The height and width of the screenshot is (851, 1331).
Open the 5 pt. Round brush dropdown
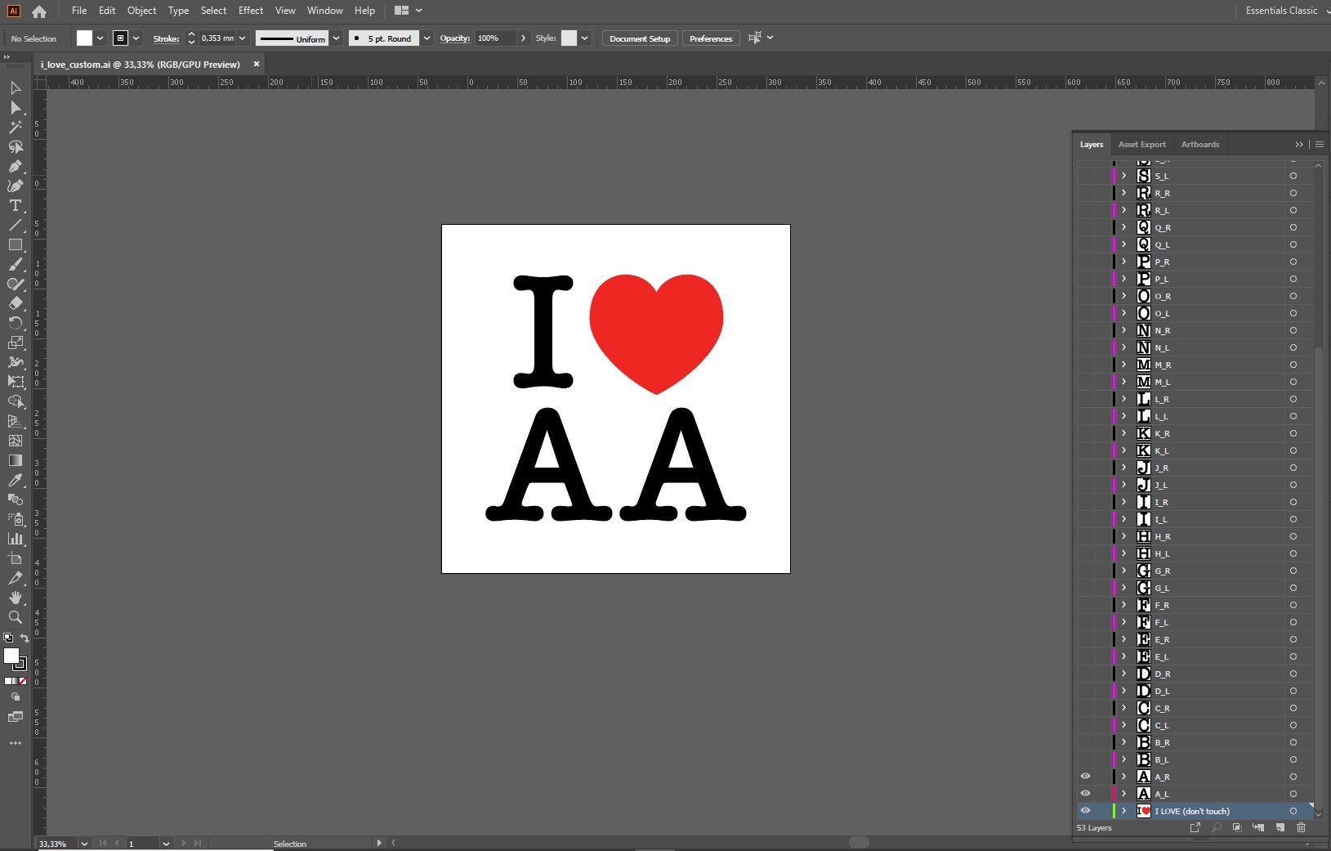(427, 38)
